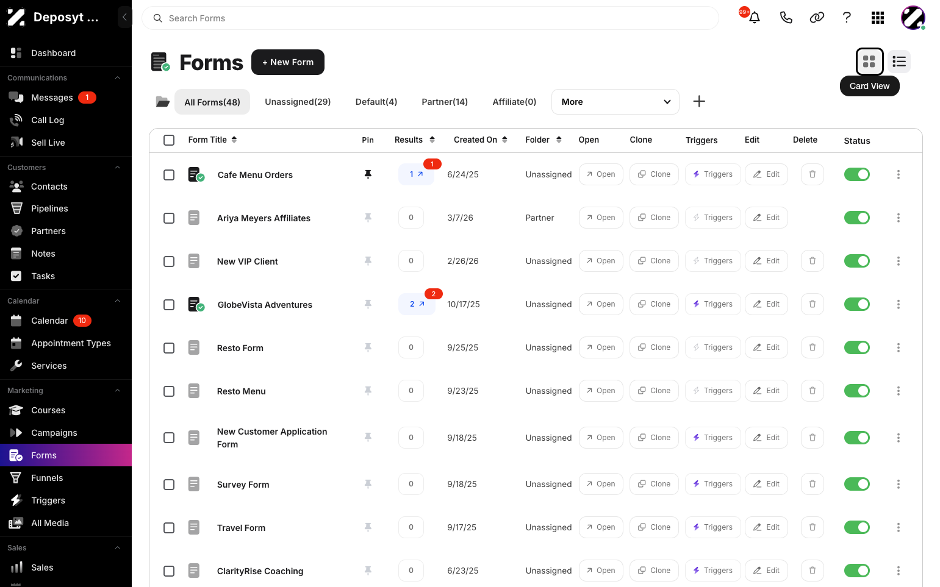Collapse the Calendar sidebar section
The width and height of the screenshot is (940, 587).
118,301
